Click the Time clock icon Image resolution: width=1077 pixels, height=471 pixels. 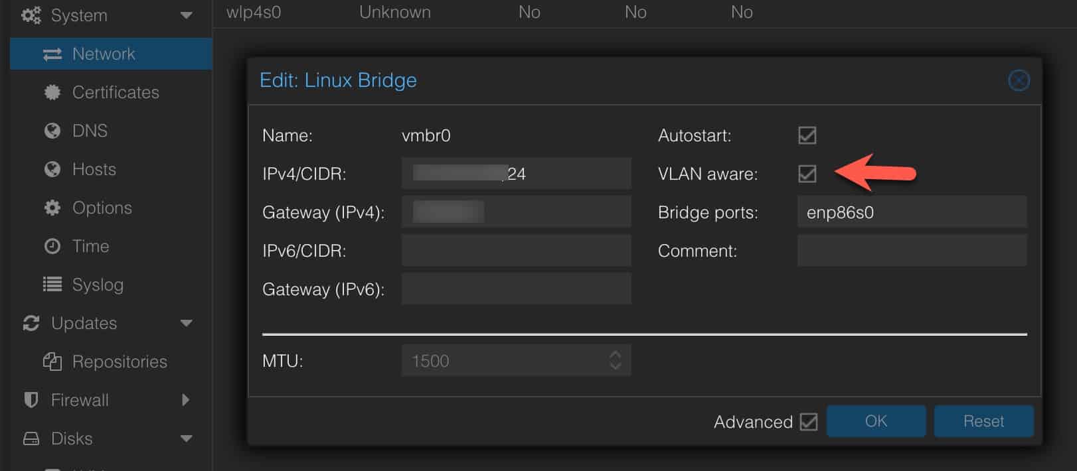(x=52, y=246)
